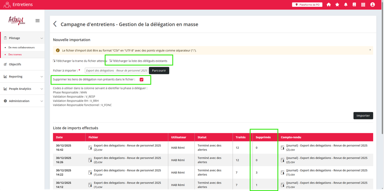Open the user profile icon
Screen dimensions: 384x191
(x=372, y=4)
